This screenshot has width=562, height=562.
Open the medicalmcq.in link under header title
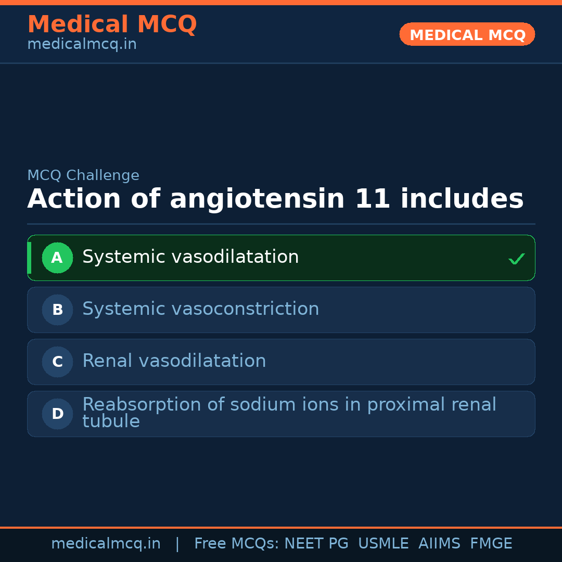pyautogui.click(x=82, y=45)
